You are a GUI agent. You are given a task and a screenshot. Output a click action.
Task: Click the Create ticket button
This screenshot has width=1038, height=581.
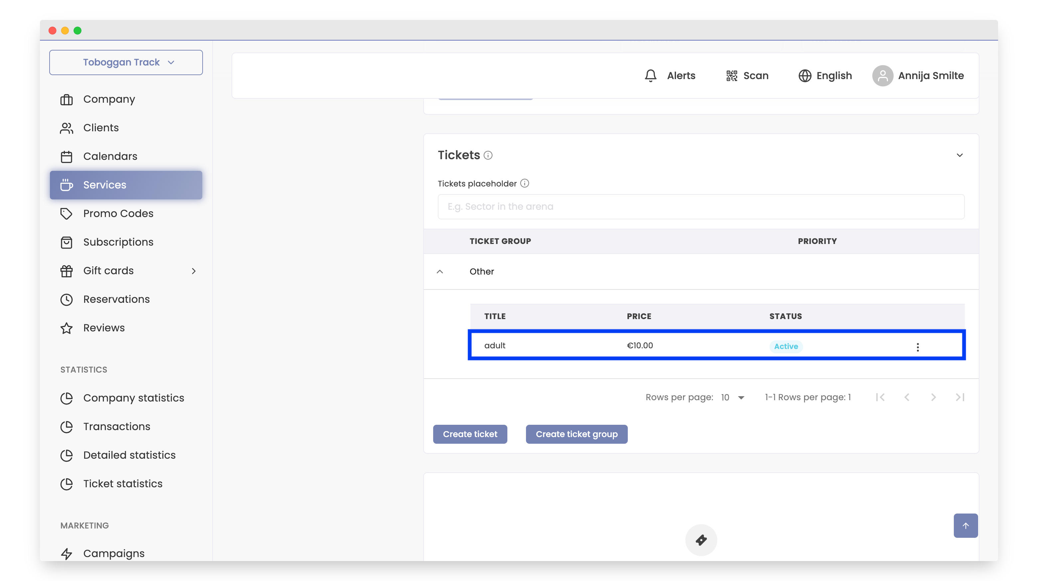click(x=470, y=434)
